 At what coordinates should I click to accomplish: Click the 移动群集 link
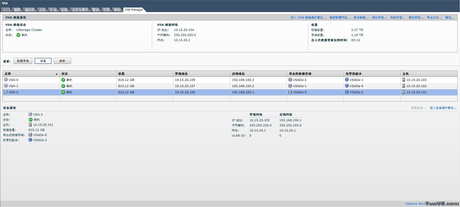[x=361, y=17]
